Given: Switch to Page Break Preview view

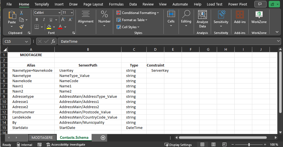Looking at the screenshot, I should coord(224,145).
